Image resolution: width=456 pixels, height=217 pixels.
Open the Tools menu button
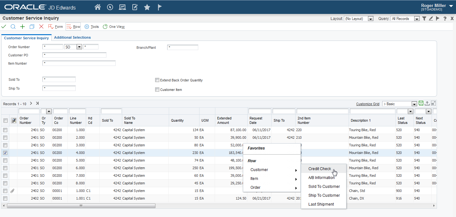(x=92, y=27)
